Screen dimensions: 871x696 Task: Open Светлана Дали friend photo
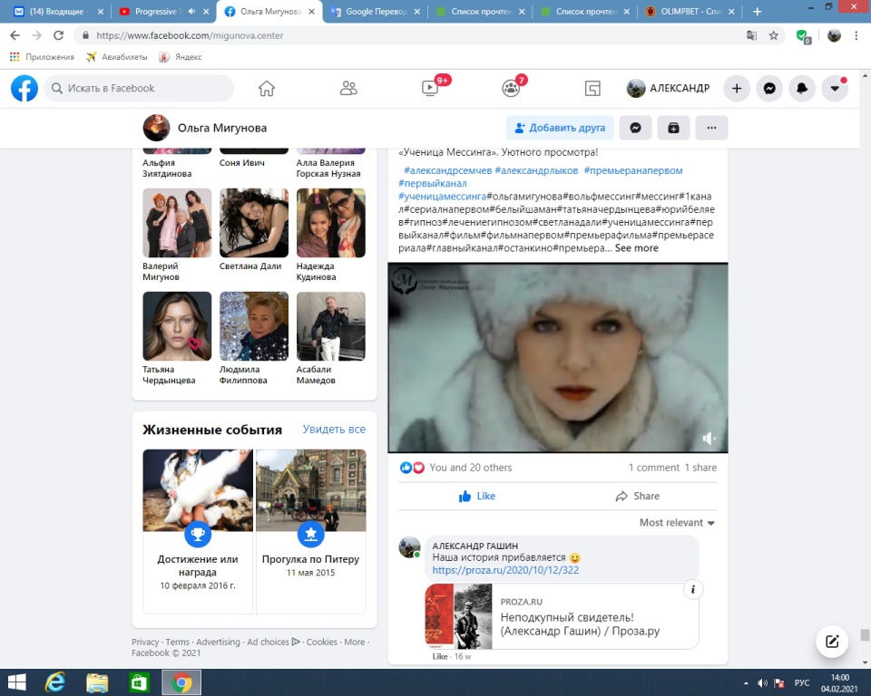pos(254,223)
